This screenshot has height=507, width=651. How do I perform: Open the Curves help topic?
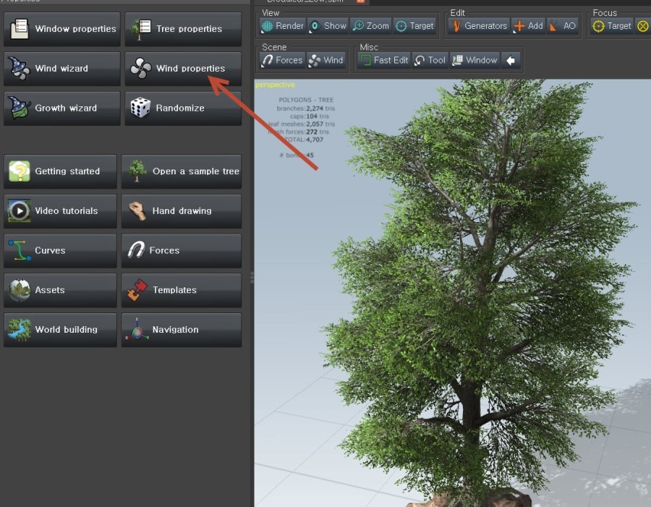point(60,250)
